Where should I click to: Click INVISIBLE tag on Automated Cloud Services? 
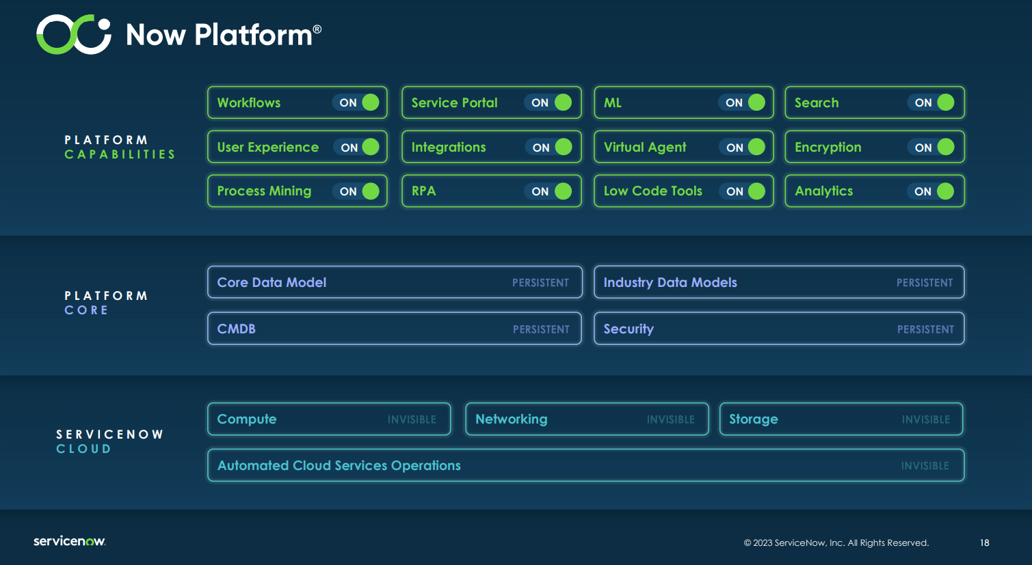(925, 466)
